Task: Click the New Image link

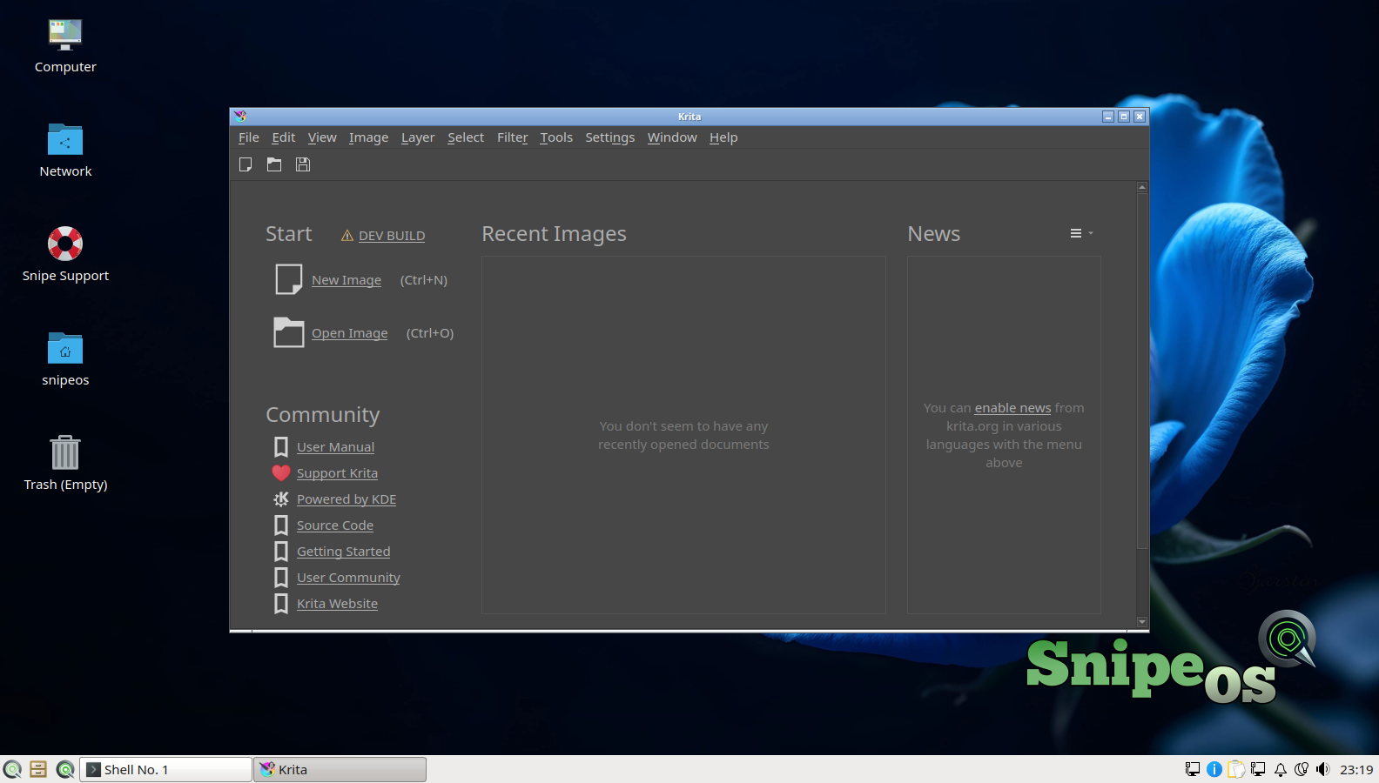Action: 346,280
